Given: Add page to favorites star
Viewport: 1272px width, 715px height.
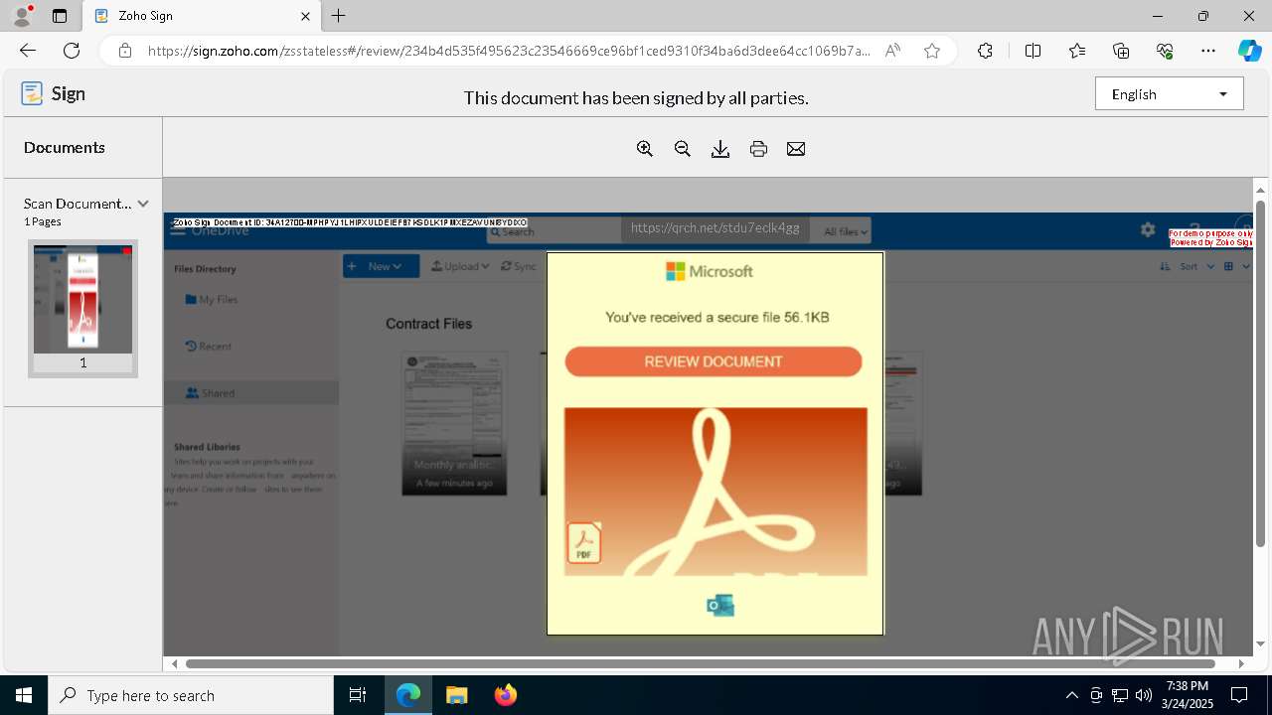Looking at the screenshot, I should [x=932, y=51].
